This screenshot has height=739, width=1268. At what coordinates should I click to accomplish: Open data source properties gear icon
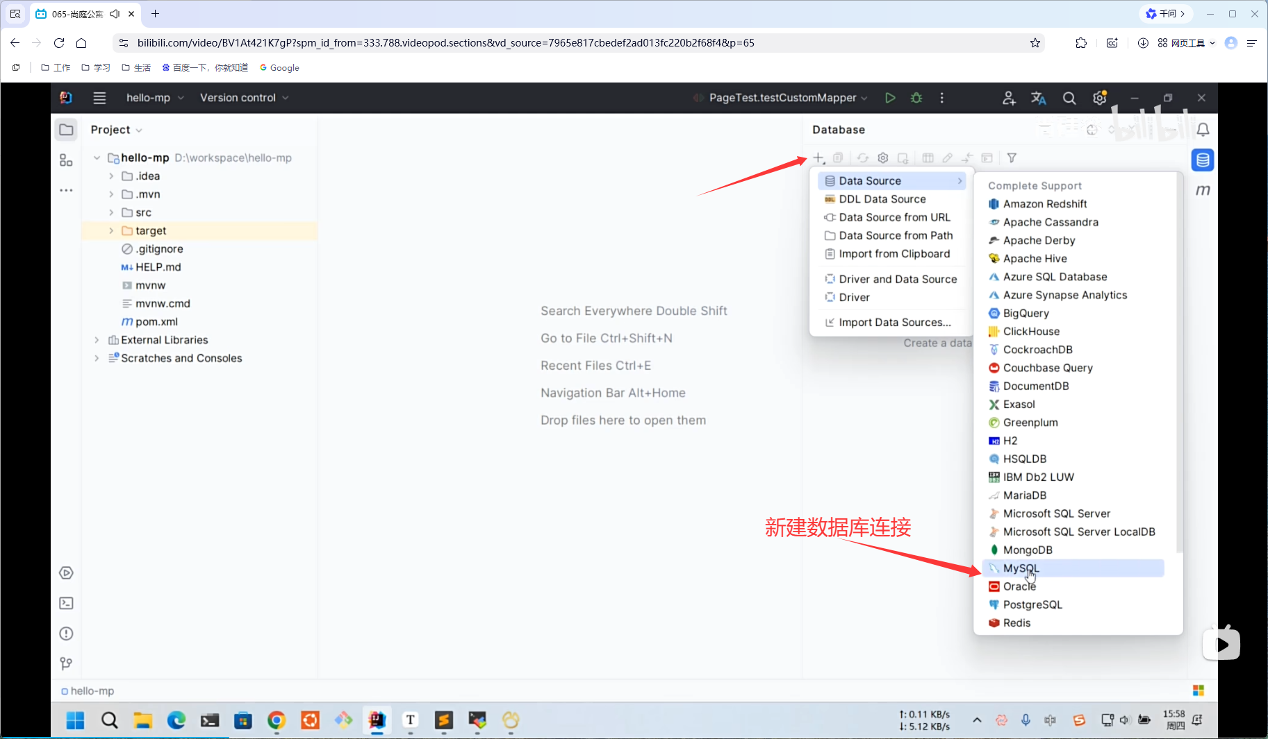tap(883, 158)
